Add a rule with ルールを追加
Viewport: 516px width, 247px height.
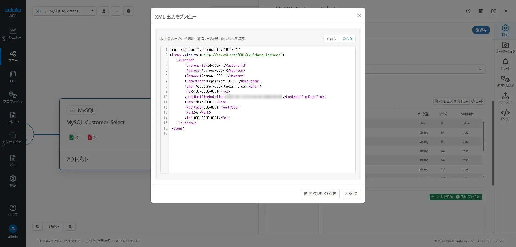pyautogui.click(x=442, y=197)
